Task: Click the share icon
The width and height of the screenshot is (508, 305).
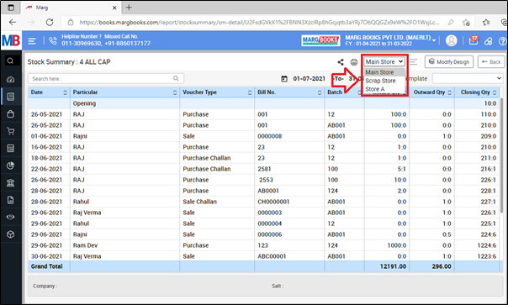Action: coord(341,62)
